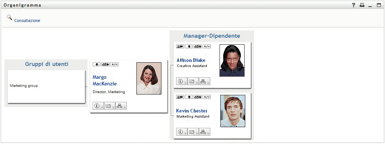This screenshot has height=144, width=385.
Task: Open the info icon on Allison Blake's card
Action: (182, 81)
